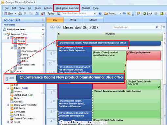Viewport: 167px width, 125px height.
Task: Open the Journal folder
Action: pos(16,91)
